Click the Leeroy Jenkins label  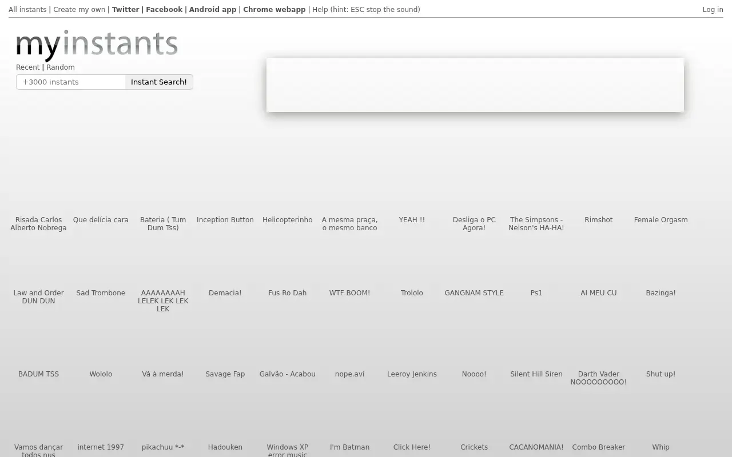[412, 374]
